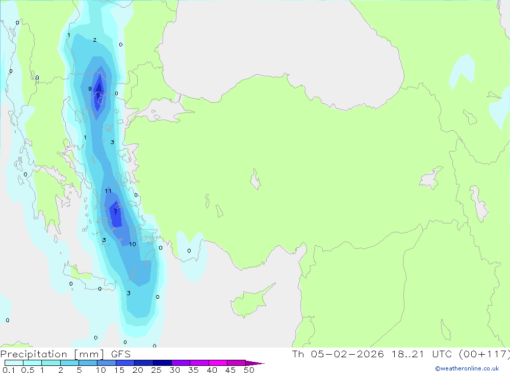This screenshot has width=510, height=373.
Task: Click the 'Precipitation [mm]' title text
Action: point(53,354)
